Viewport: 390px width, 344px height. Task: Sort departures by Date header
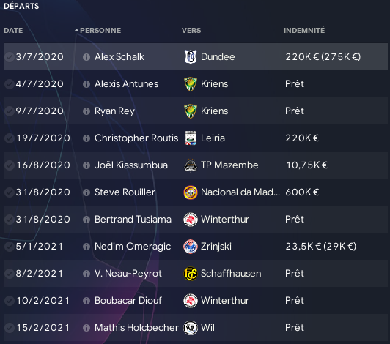13,30
